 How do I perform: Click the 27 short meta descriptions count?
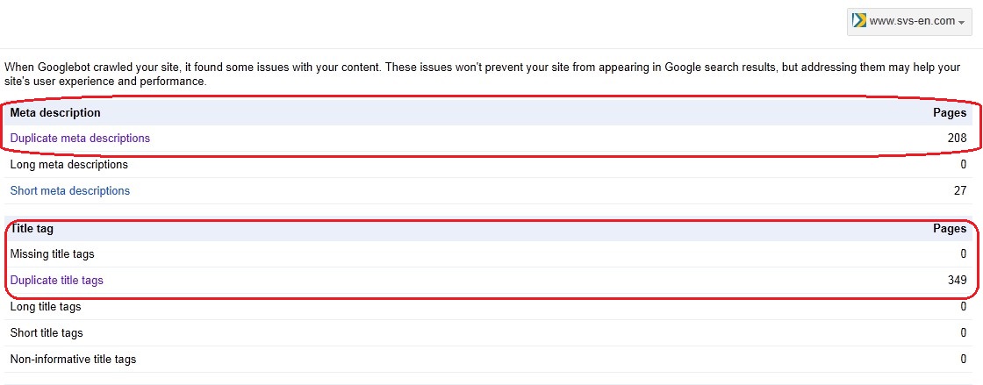click(960, 191)
